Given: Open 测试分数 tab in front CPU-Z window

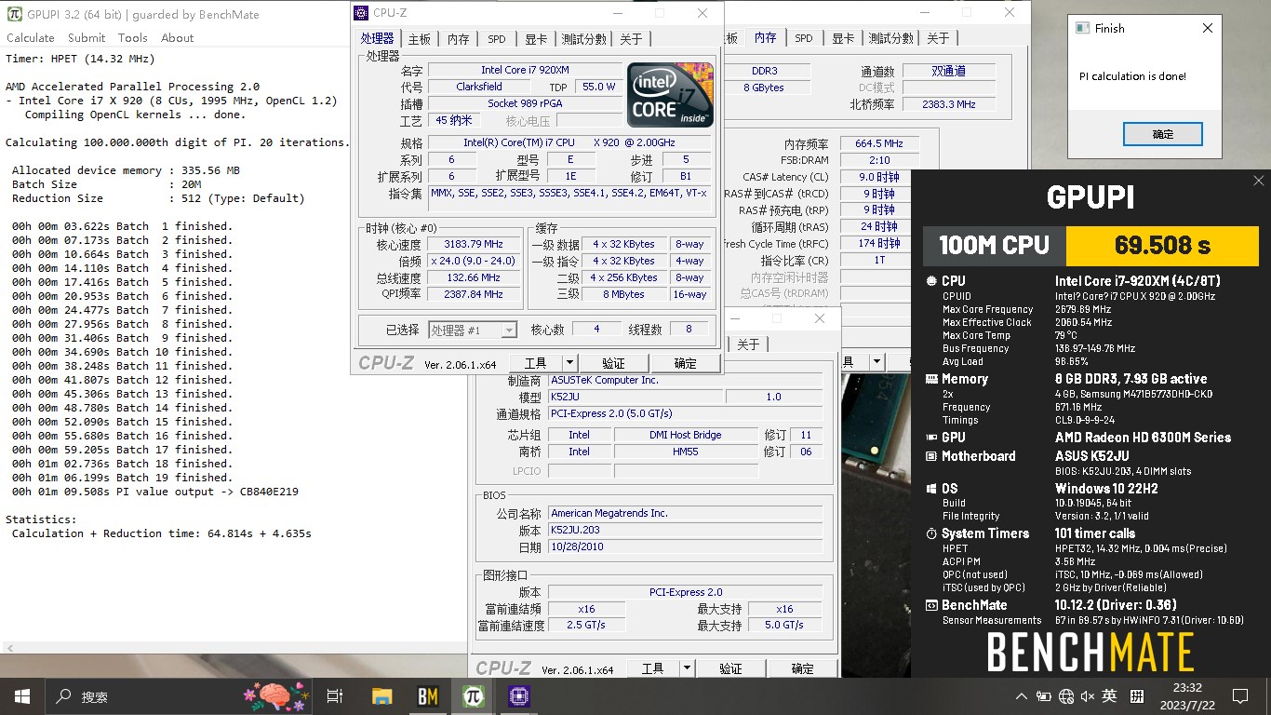Looking at the screenshot, I should tap(584, 39).
